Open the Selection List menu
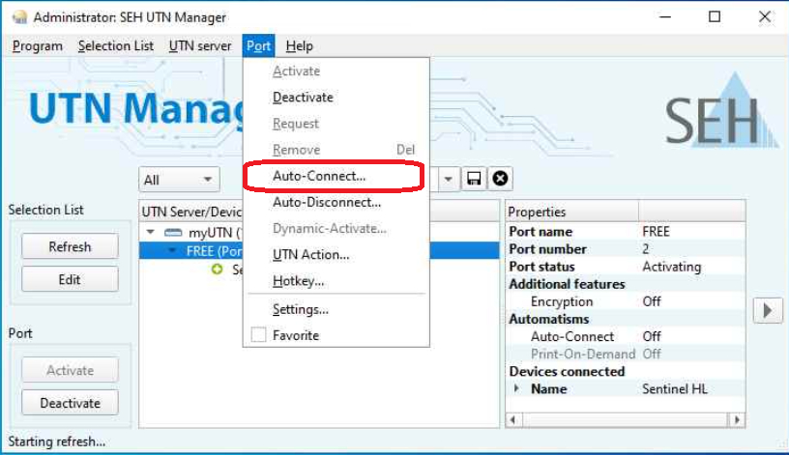The height and width of the screenshot is (455, 789). tap(116, 45)
